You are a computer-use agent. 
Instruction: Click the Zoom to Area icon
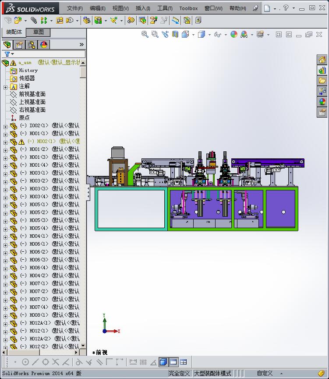155,34
